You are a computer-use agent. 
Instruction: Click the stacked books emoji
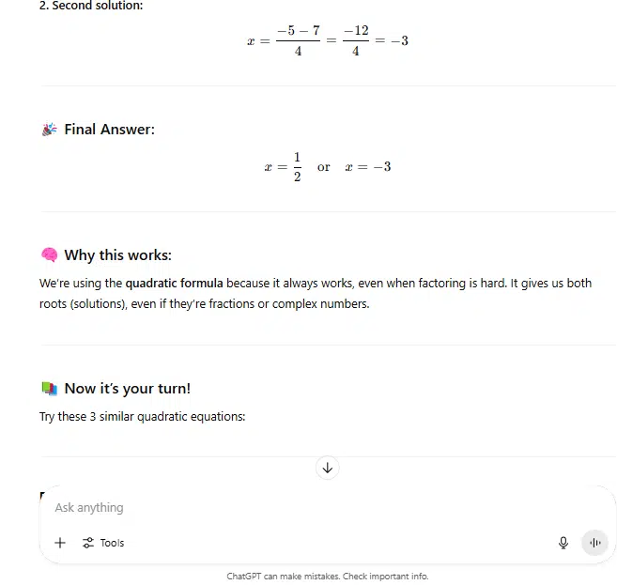(x=49, y=389)
